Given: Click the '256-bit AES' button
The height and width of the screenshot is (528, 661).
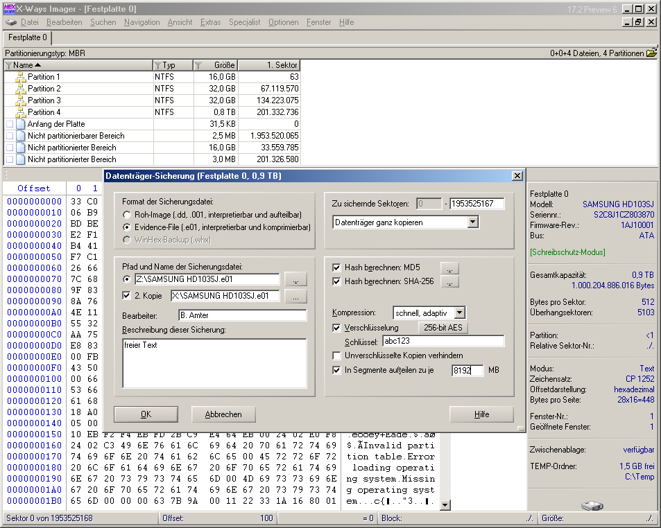Looking at the screenshot, I should point(443,328).
